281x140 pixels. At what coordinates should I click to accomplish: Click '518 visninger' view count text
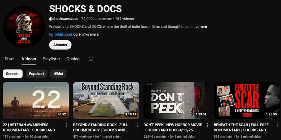[223, 137]
